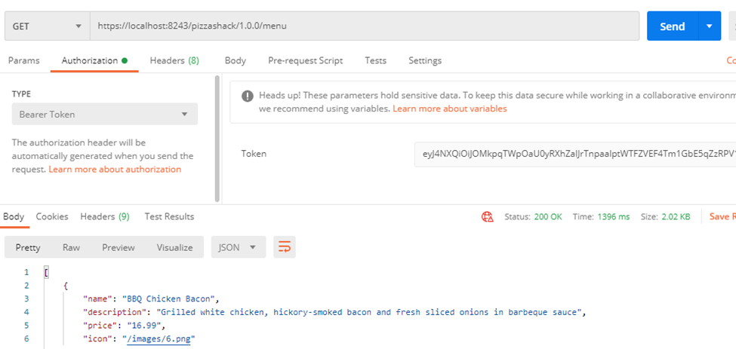Open the Send button arrow dropdown
The width and height of the screenshot is (736, 349).
710,26
